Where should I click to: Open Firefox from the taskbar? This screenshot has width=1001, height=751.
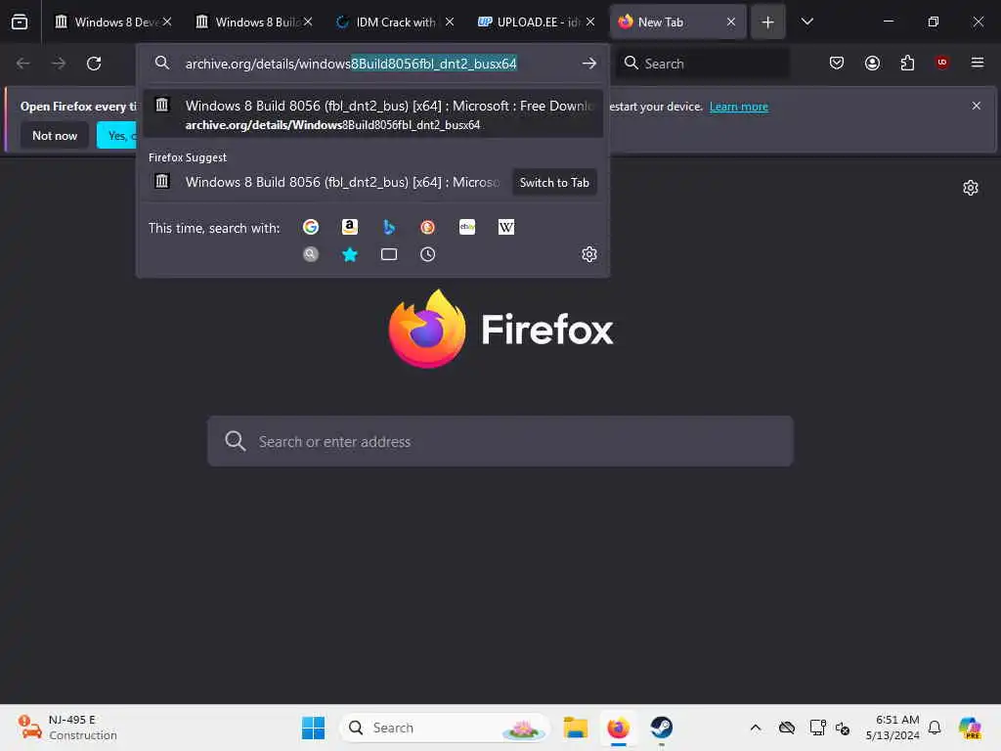[x=618, y=728]
